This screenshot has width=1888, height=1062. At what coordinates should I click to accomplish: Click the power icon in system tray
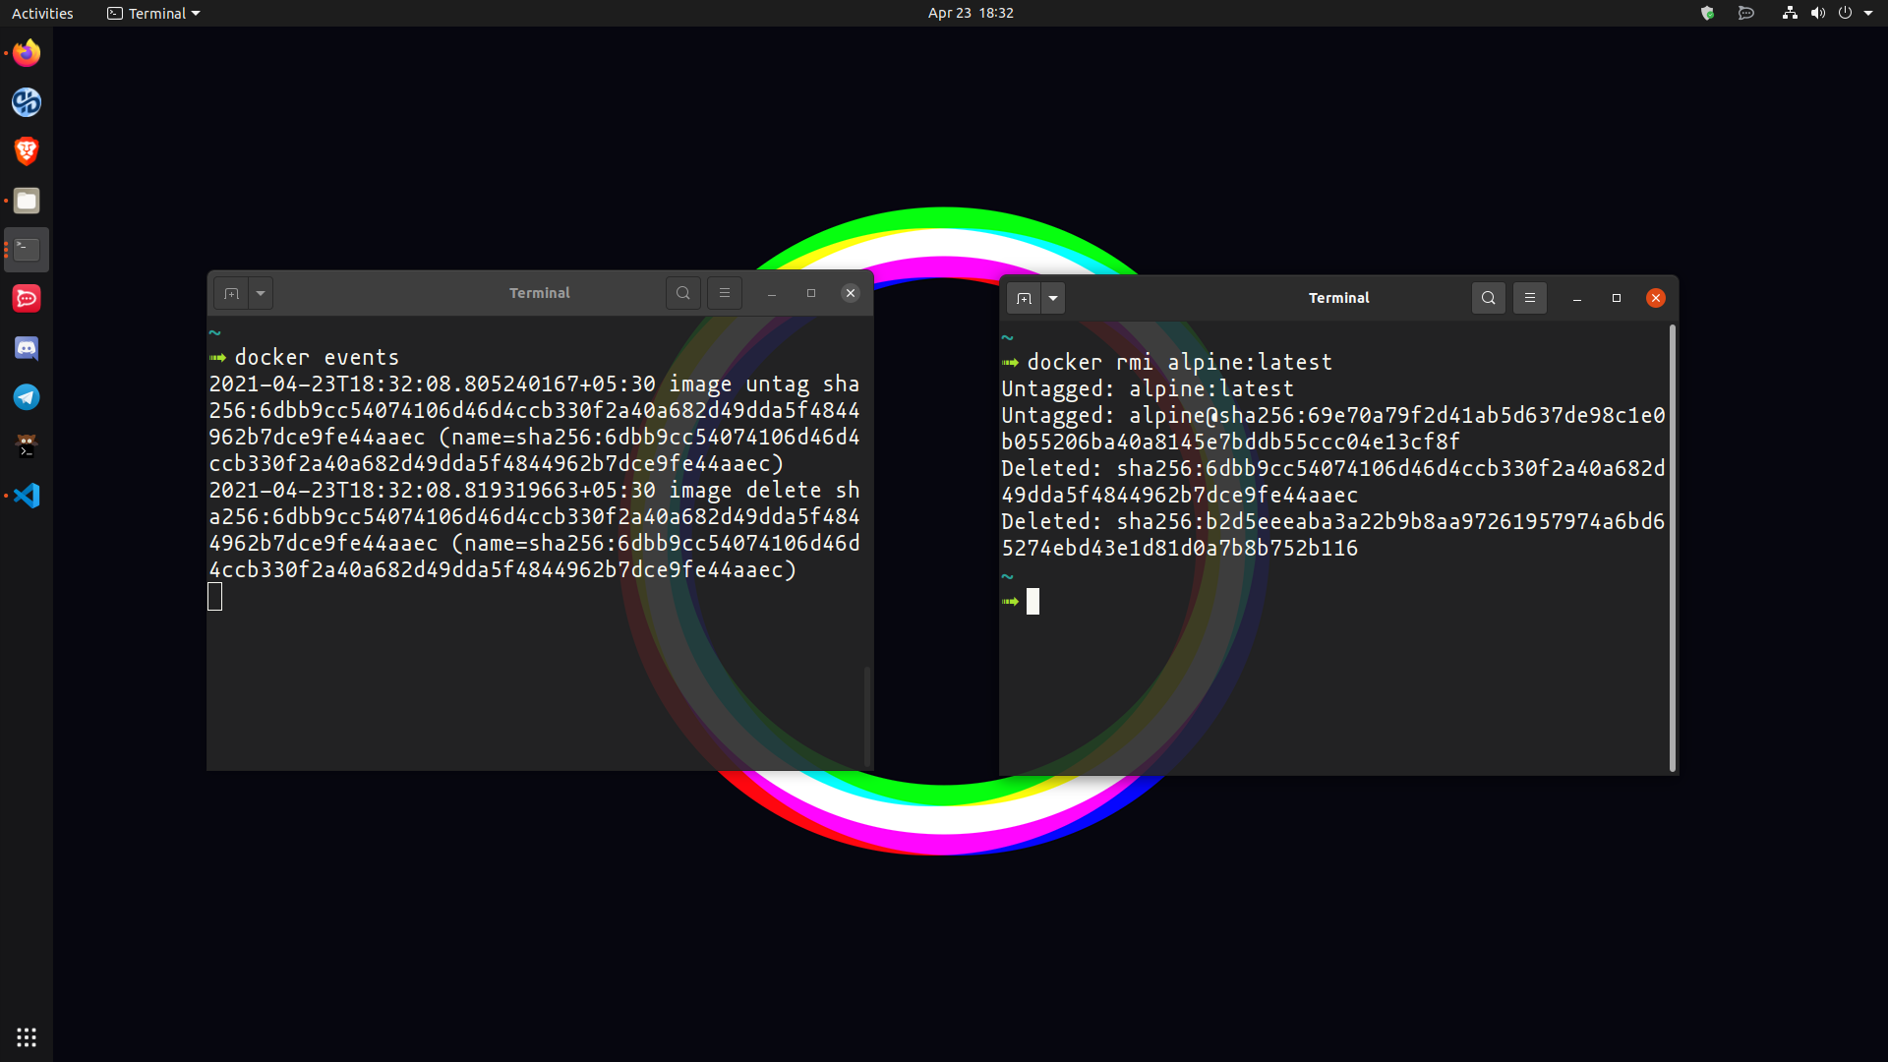[1846, 13]
